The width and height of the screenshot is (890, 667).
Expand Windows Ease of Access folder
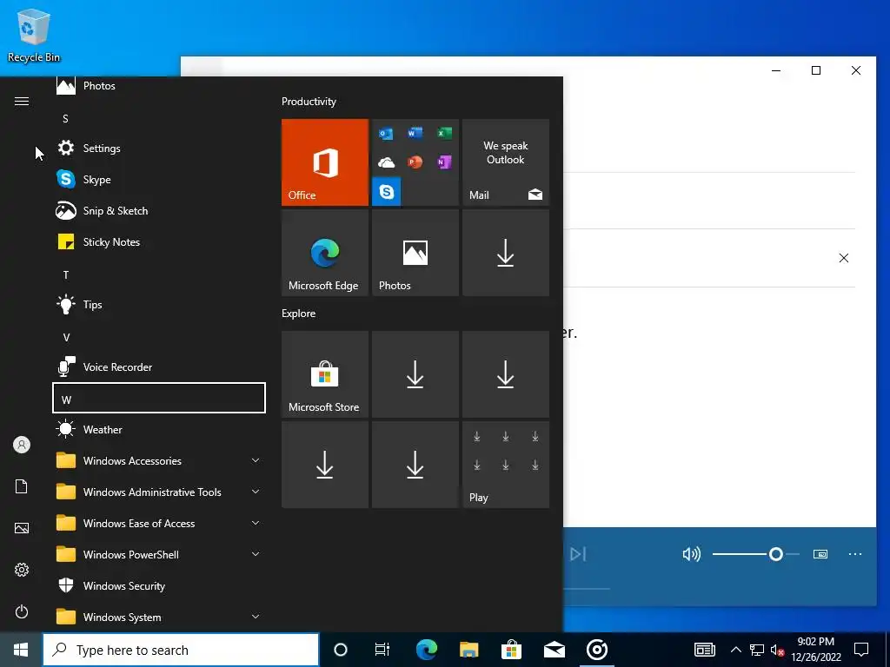click(159, 523)
